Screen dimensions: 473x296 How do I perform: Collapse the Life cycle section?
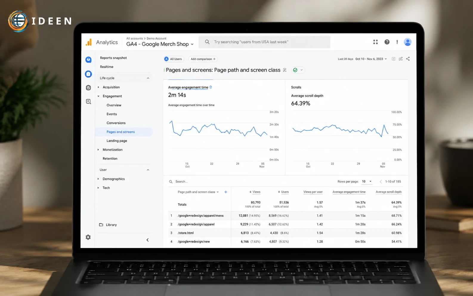pyautogui.click(x=148, y=78)
